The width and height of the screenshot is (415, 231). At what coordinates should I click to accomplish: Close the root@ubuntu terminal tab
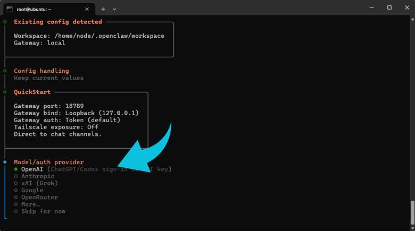click(87, 9)
